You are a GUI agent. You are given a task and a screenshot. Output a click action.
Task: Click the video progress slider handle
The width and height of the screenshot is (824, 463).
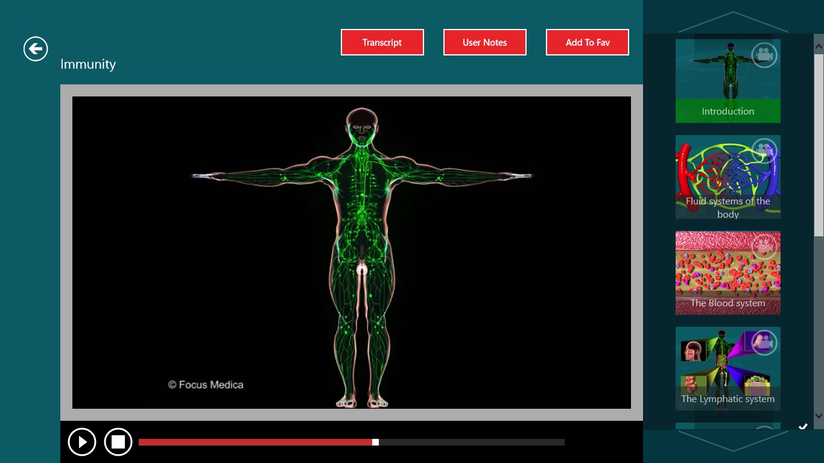(x=375, y=443)
